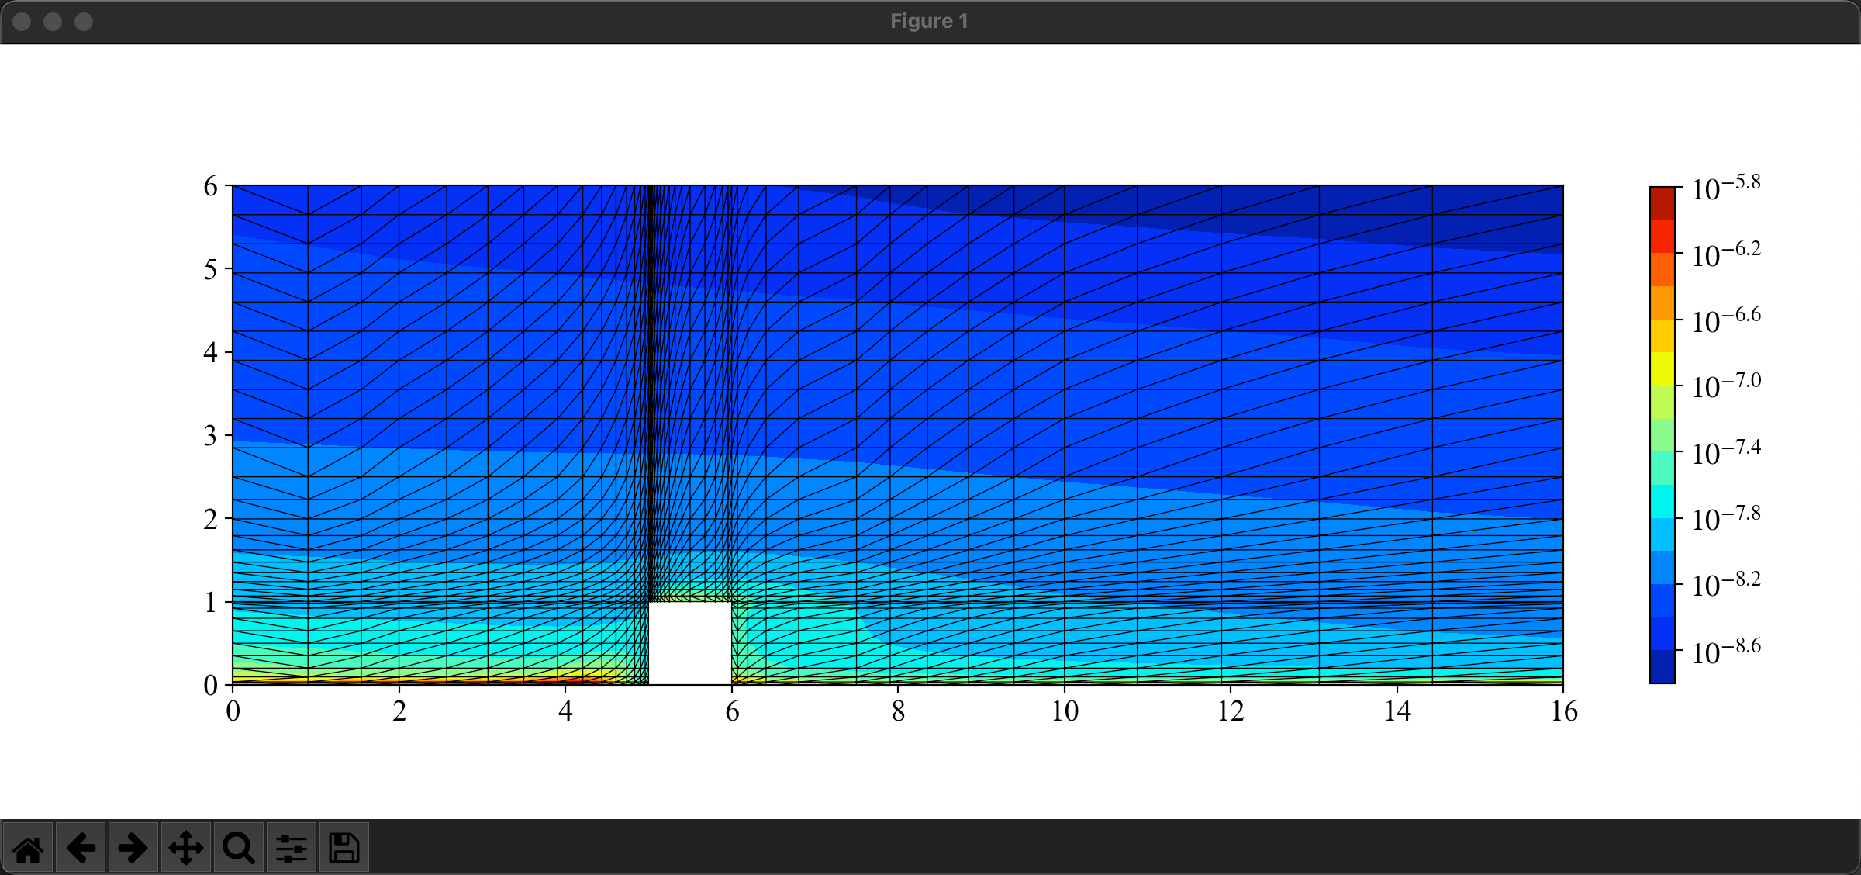This screenshot has width=1861, height=875.
Task: Select the Zoom to rectangle magnifier
Action: 238,848
